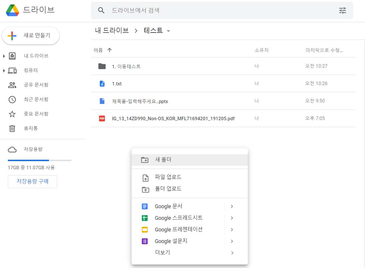Click the blue Google 문서 icon

pyautogui.click(x=145, y=206)
